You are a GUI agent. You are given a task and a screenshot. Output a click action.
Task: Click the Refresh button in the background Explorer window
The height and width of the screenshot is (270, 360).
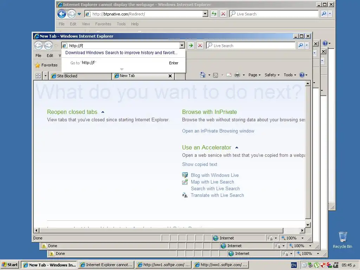pyautogui.click(x=214, y=14)
